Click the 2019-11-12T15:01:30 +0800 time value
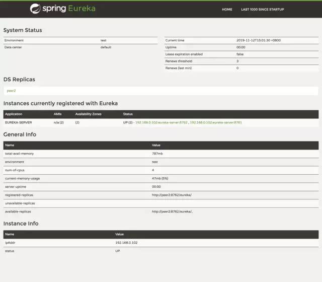The image size is (322, 282). [x=259, y=40]
